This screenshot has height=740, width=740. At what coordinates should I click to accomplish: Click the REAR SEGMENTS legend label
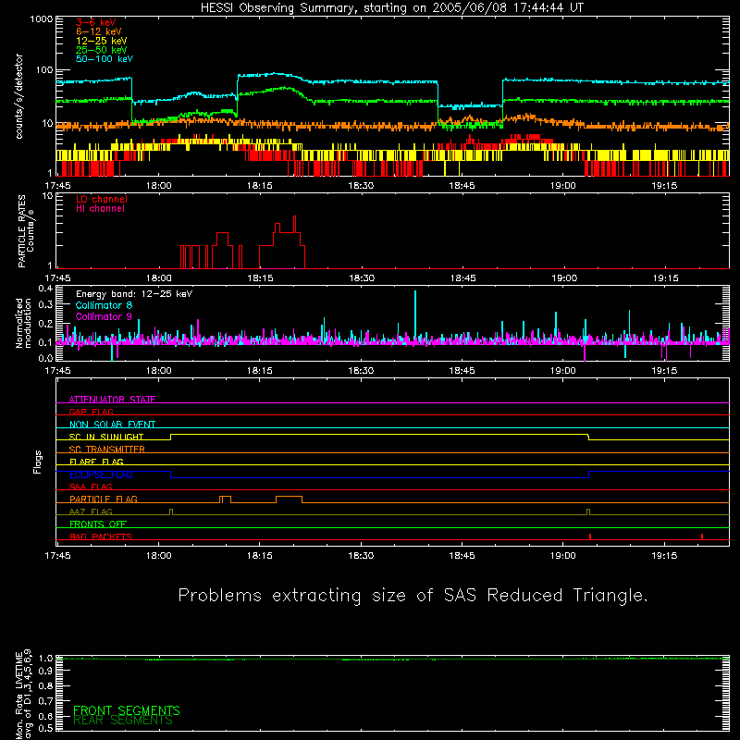pyautogui.click(x=123, y=721)
